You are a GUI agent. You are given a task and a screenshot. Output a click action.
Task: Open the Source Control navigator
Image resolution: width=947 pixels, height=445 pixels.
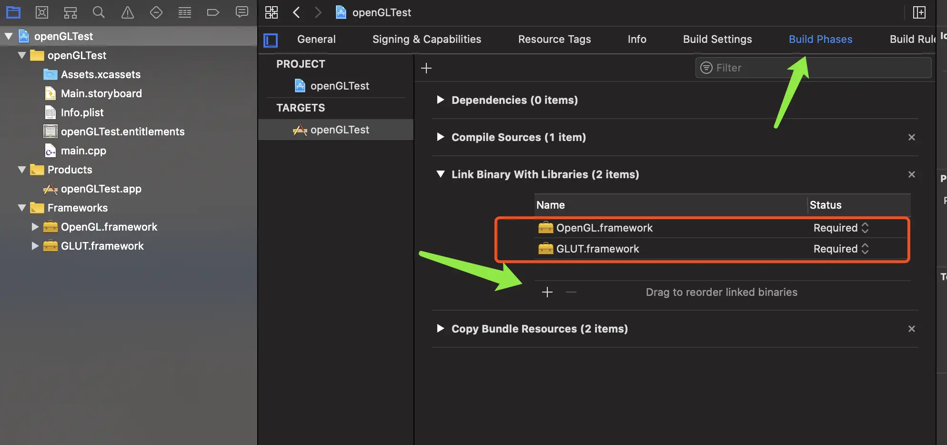(42, 12)
